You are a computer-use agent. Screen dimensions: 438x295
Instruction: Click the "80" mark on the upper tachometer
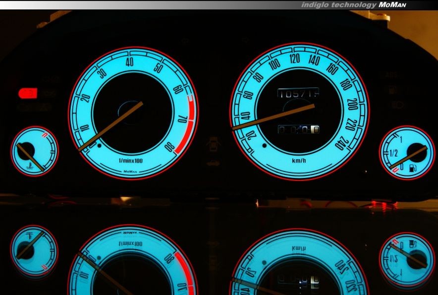pos(169,147)
